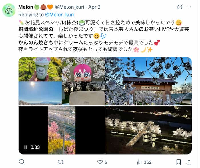Image resolution: width=200 pixels, height=168 pixels.
Task: Open Melon's melon avatar profile picture
Action: (x=9, y=10)
